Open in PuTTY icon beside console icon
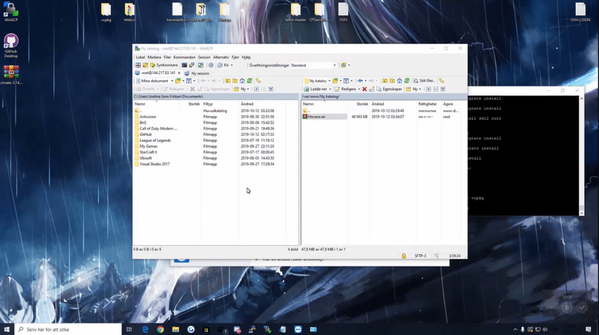This screenshot has height=335, width=599. coord(192,65)
